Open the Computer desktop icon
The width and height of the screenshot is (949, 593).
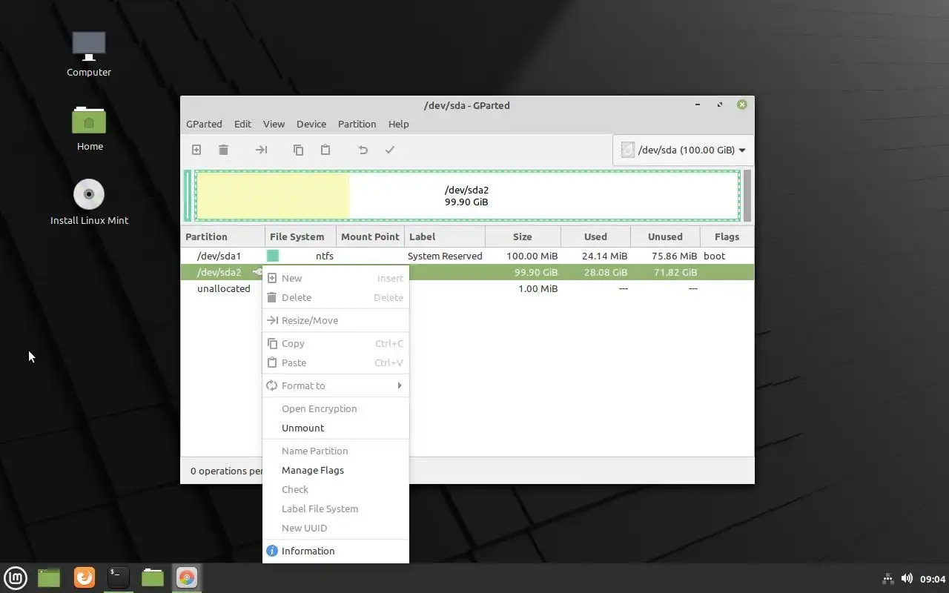[x=89, y=54]
